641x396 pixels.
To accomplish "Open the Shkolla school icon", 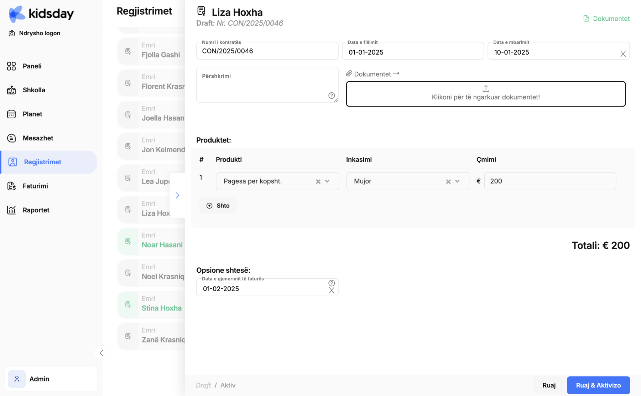I will click(11, 90).
